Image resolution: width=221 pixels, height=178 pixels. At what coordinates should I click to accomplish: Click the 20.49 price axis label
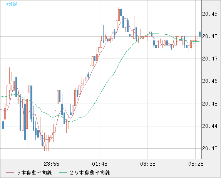pos(210,14)
